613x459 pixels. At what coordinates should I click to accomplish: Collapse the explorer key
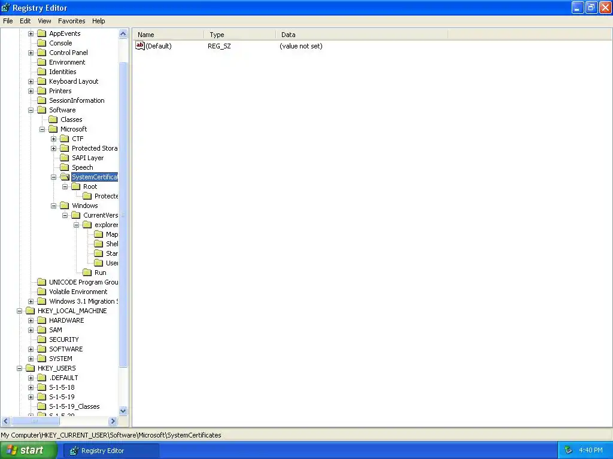(x=76, y=225)
